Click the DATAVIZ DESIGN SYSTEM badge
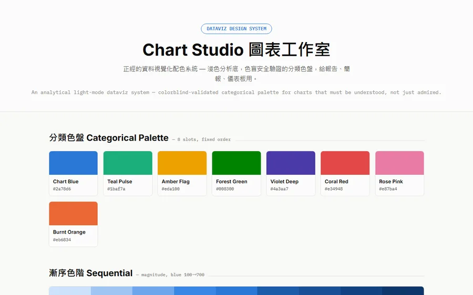The height and width of the screenshot is (295, 473). pyautogui.click(x=236, y=29)
